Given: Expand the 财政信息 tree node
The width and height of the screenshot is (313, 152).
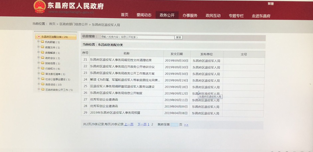Looking at the screenshot, I should pos(39,63).
